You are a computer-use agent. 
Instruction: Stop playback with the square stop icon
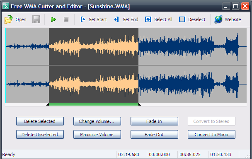(x=66, y=19)
